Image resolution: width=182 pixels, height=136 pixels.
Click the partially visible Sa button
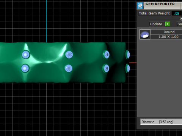(179, 24)
